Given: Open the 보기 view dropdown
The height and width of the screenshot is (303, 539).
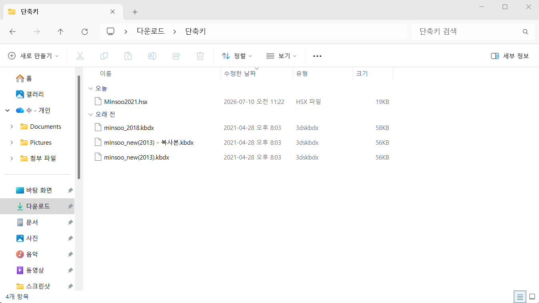Looking at the screenshot, I should 282,56.
